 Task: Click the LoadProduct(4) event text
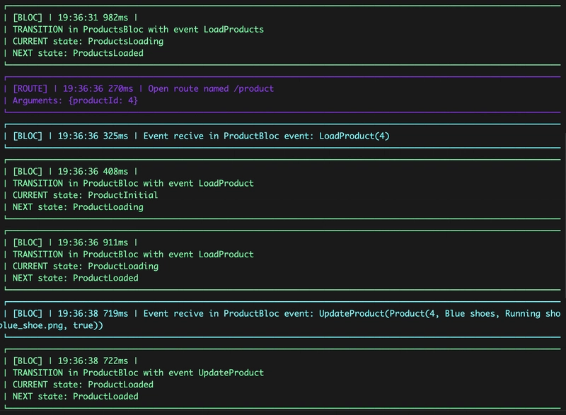tap(354, 136)
